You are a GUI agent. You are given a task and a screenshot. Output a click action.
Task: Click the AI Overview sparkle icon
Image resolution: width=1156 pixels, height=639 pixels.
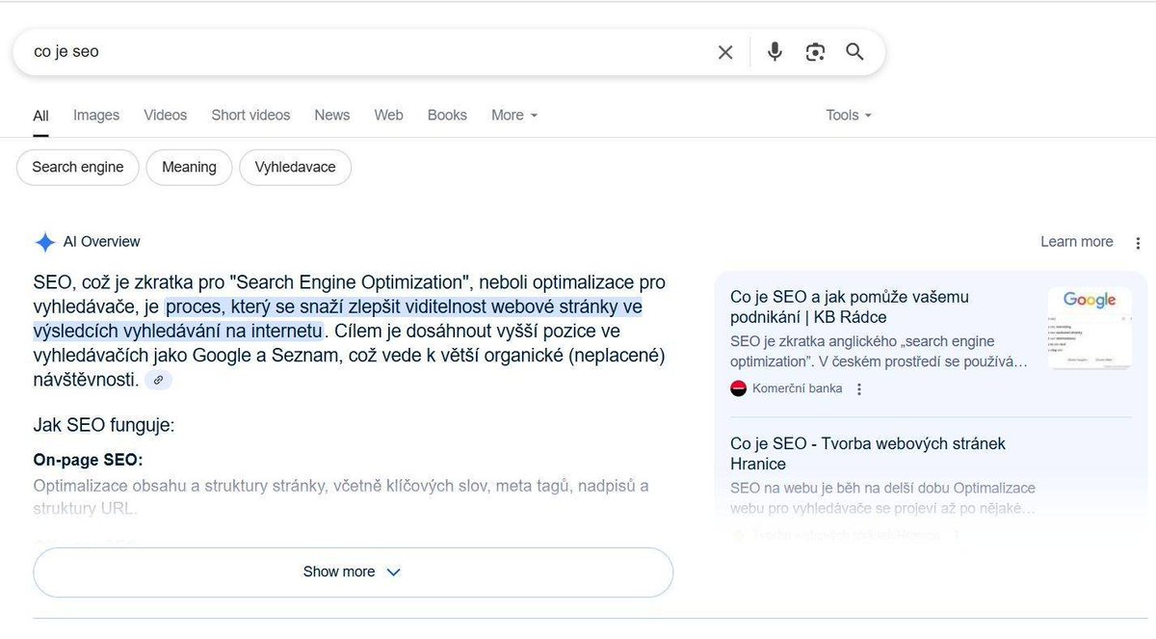pos(43,241)
